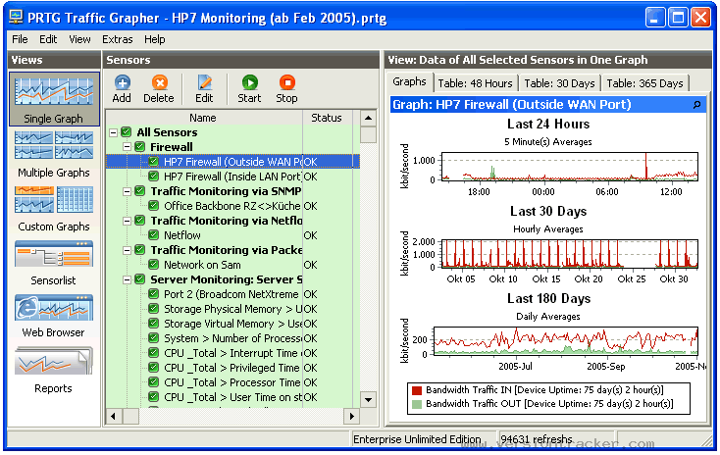Uncheck the Netflow sensor checkbox

click(x=154, y=235)
